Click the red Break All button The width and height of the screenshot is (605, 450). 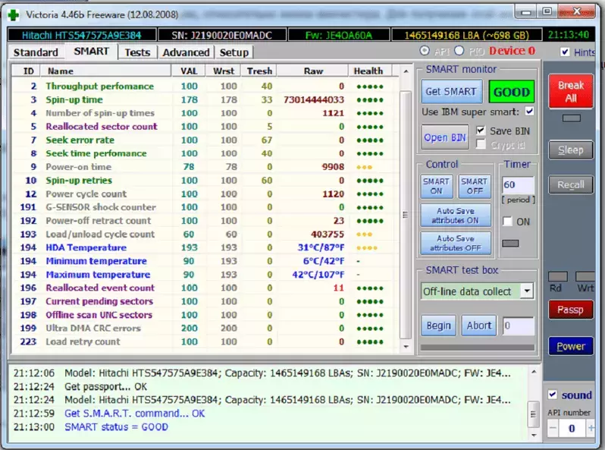point(571,91)
